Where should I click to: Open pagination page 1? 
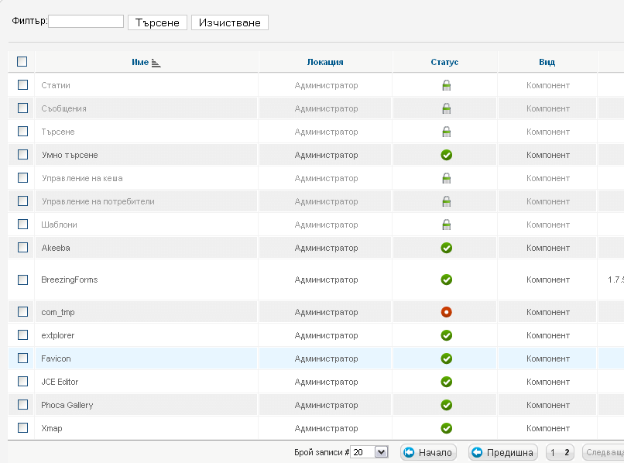click(553, 453)
